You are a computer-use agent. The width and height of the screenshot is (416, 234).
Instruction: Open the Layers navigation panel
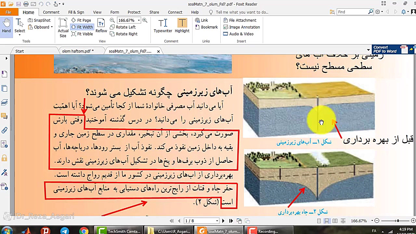[5, 102]
